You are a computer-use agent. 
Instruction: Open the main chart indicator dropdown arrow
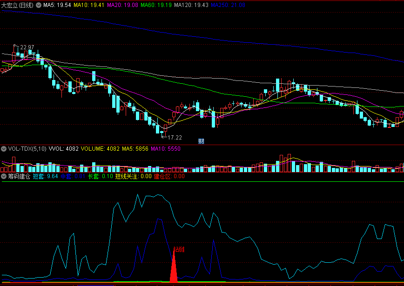coord(38,5)
